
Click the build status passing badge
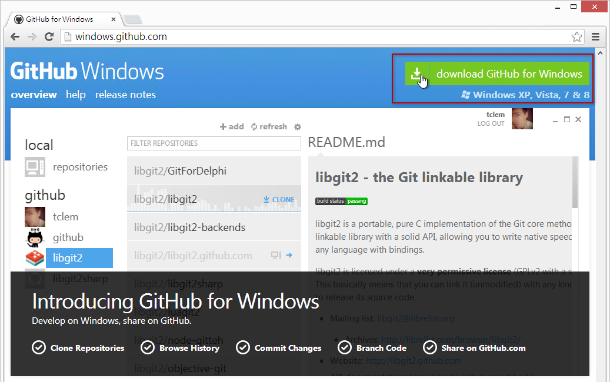[341, 201]
